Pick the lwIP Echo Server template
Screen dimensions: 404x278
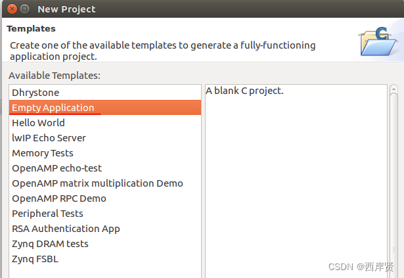point(49,138)
